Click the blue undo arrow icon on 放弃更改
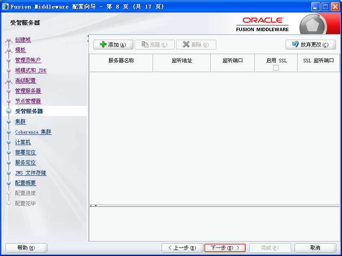 pyautogui.click(x=295, y=44)
